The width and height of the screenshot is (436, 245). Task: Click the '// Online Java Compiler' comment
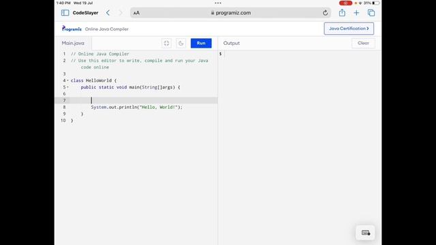[x=100, y=54]
